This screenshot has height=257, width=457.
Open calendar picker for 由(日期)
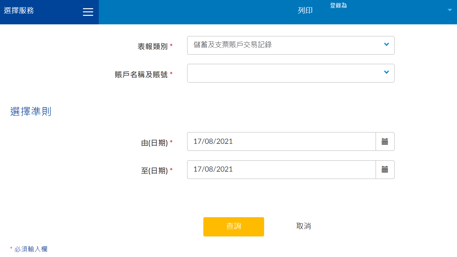click(385, 142)
